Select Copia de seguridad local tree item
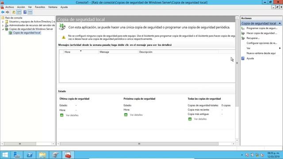 [27, 33]
